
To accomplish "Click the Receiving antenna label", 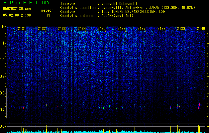I will pos(76,16).
